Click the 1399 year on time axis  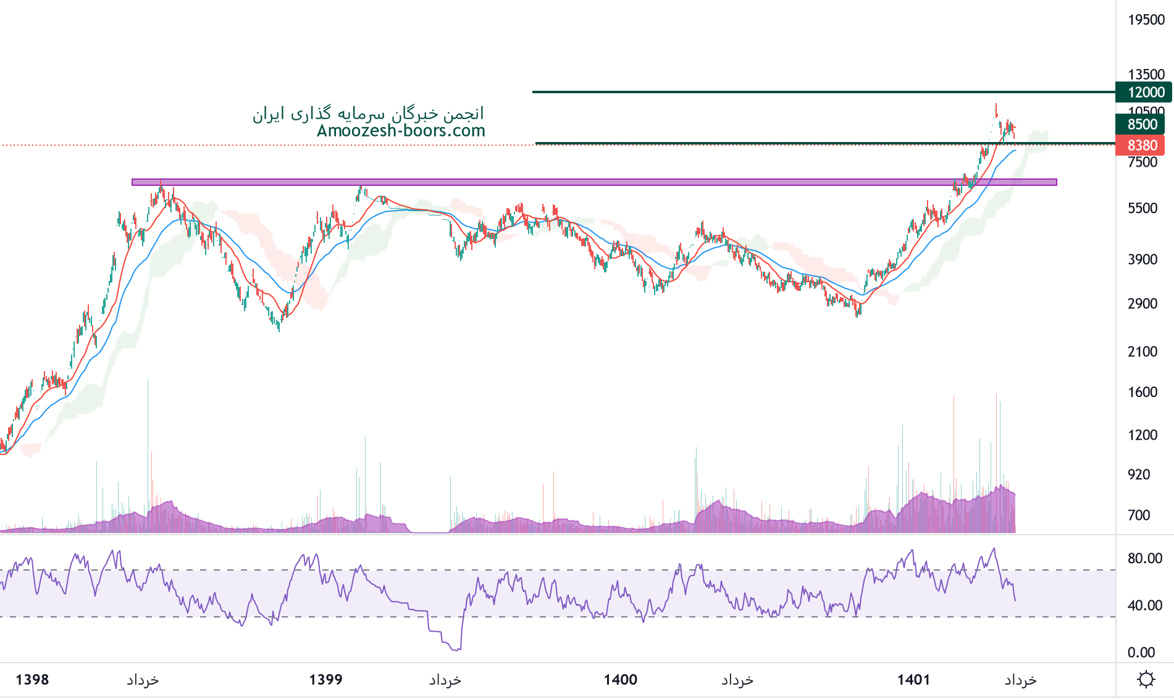325,680
